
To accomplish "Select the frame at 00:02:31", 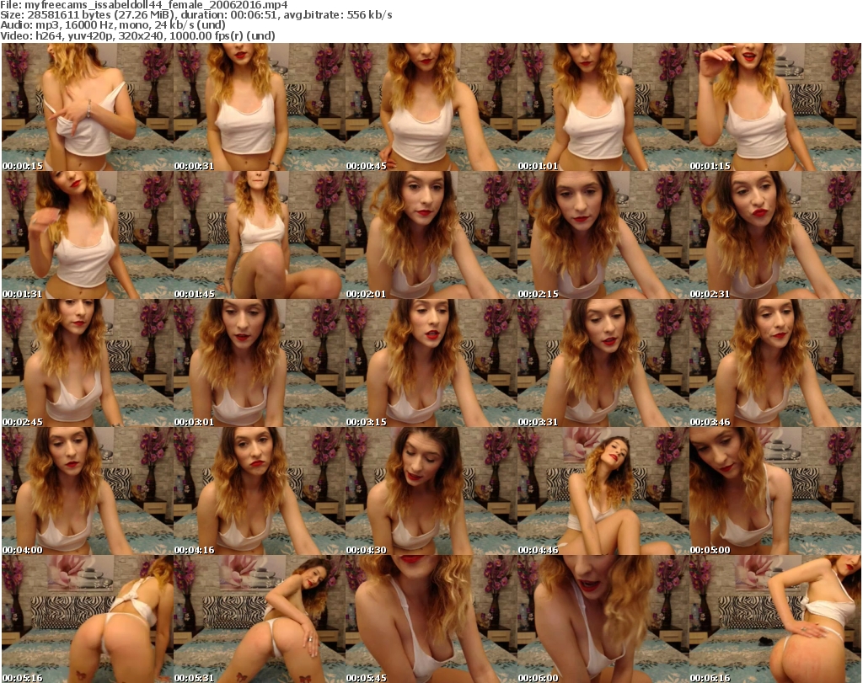I will 775,235.
